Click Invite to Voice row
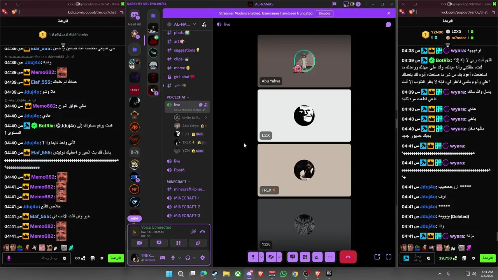 click(191, 117)
